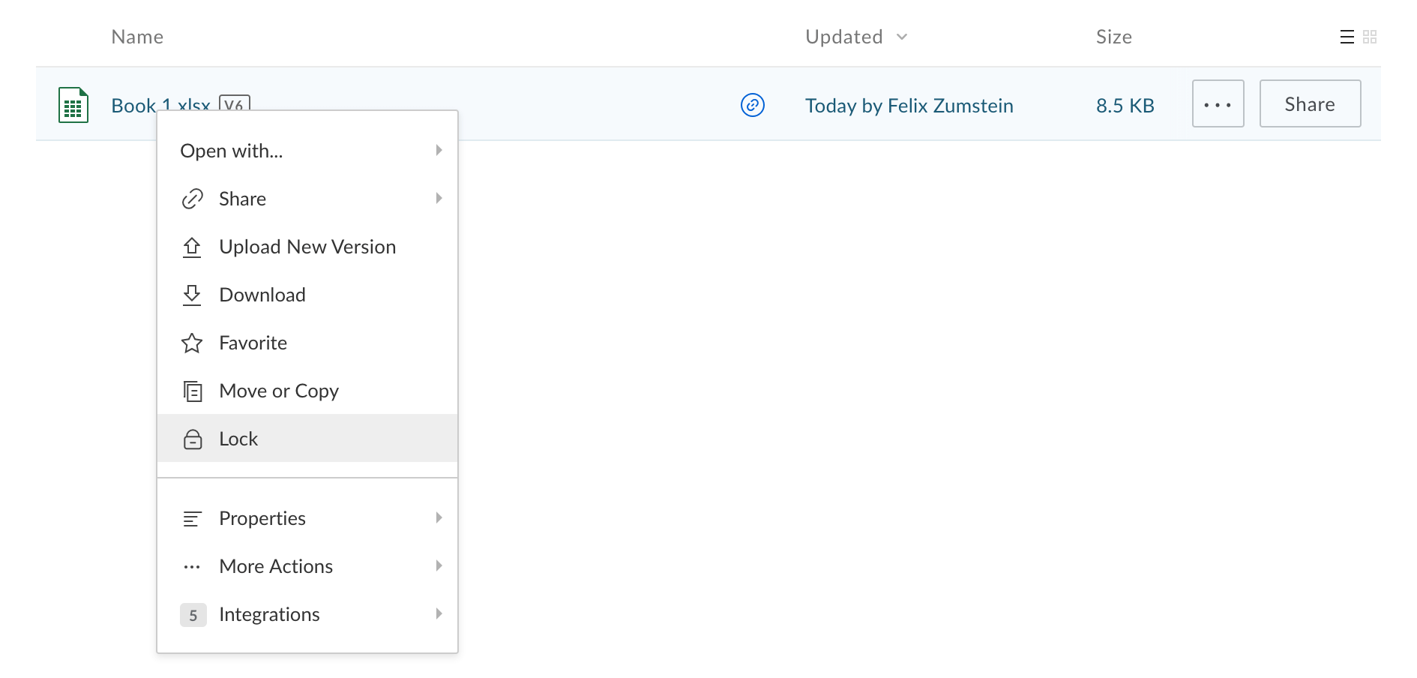Open the three-dot more options button
The width and height of the screenshot is (1417, 678).
1218,104
